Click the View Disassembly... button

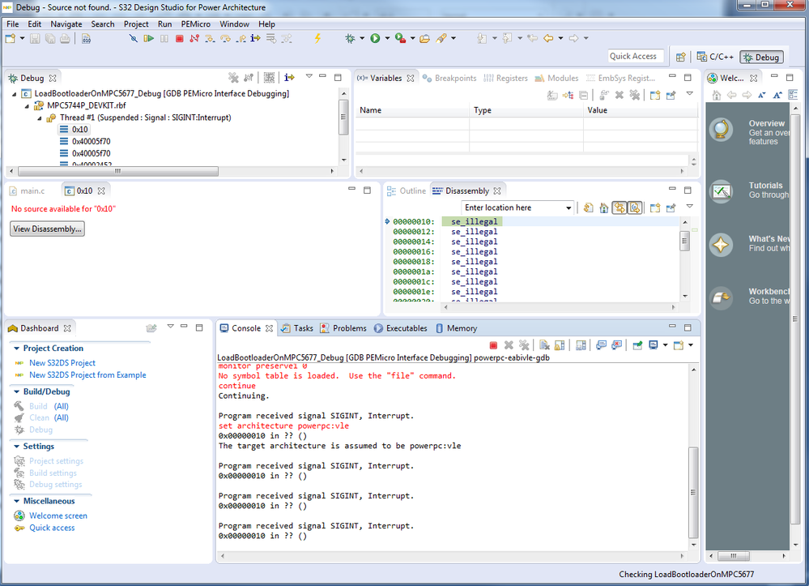47,229
